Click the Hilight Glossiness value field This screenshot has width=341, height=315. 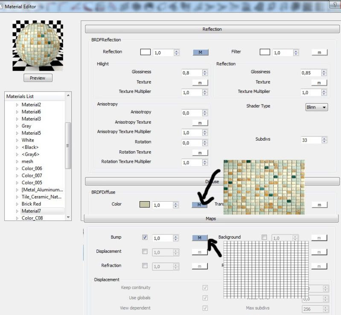click(x=192, y=73)
